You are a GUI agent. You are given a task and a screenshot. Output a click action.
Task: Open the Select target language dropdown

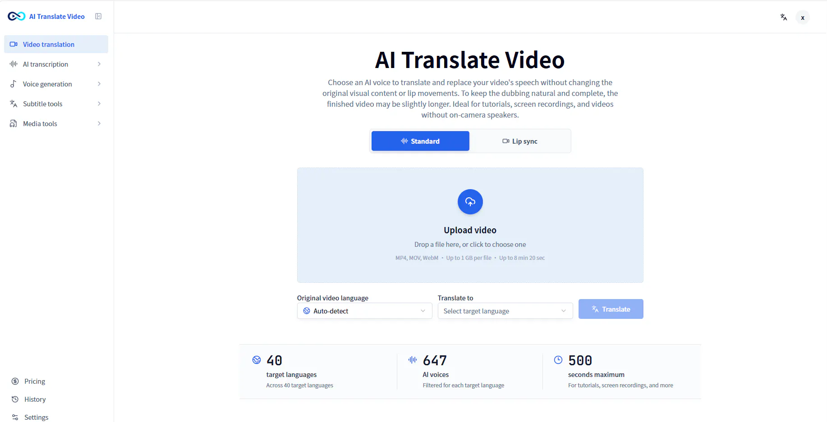tap(505, 311)
